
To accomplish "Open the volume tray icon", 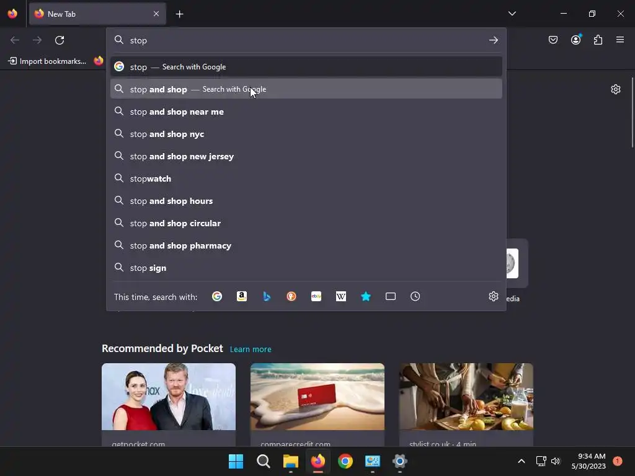I will 556,461.
